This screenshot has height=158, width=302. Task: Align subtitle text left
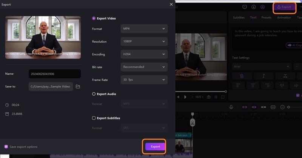point(238,85)
